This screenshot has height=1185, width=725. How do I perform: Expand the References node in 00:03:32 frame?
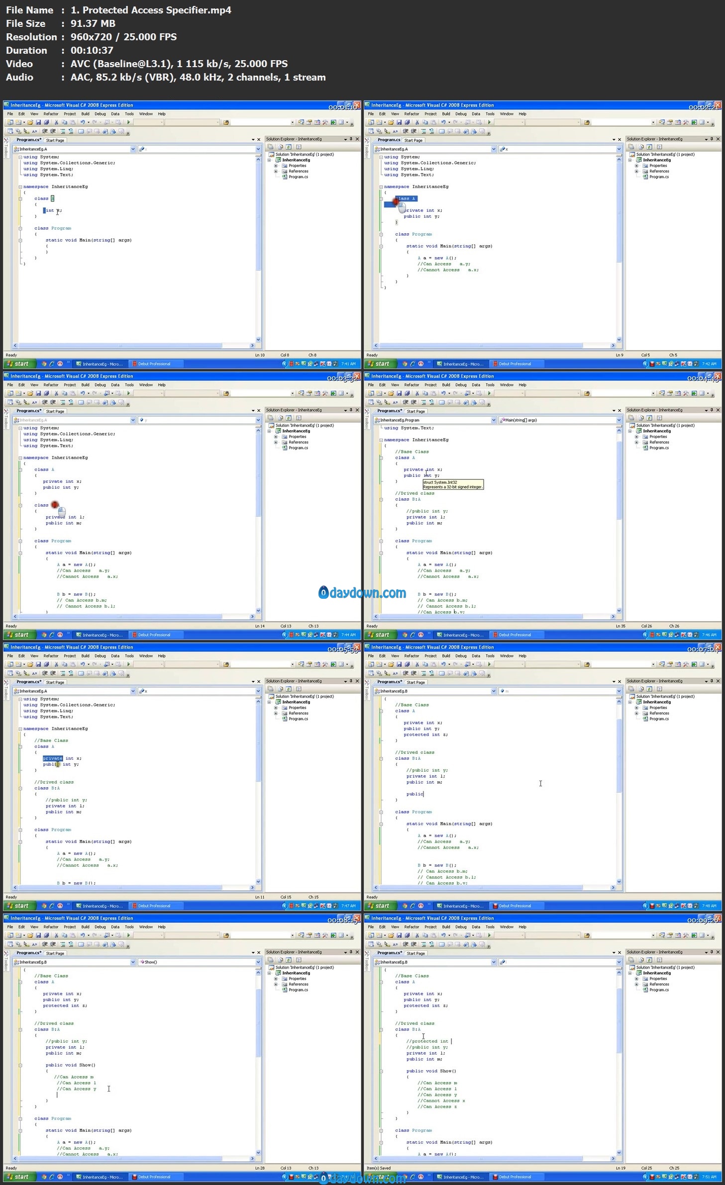tap(276, 442)
